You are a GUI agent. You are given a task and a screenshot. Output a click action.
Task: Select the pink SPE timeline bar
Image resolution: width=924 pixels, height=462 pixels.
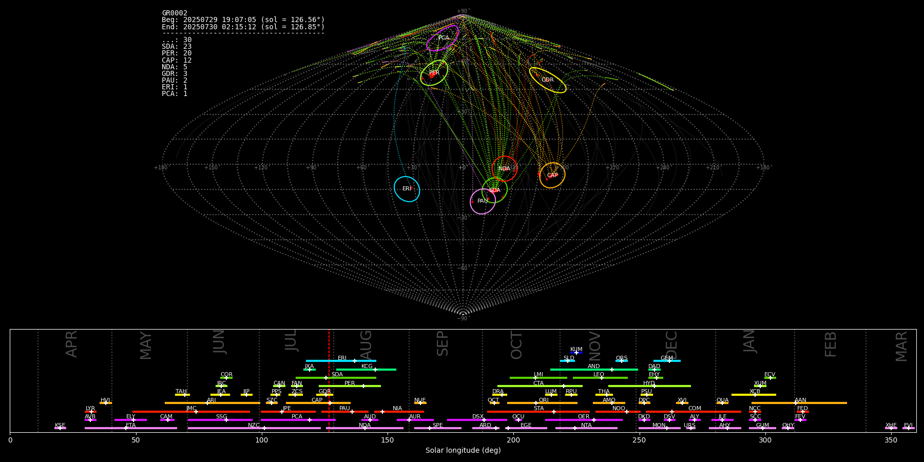(x=437, y=428)
